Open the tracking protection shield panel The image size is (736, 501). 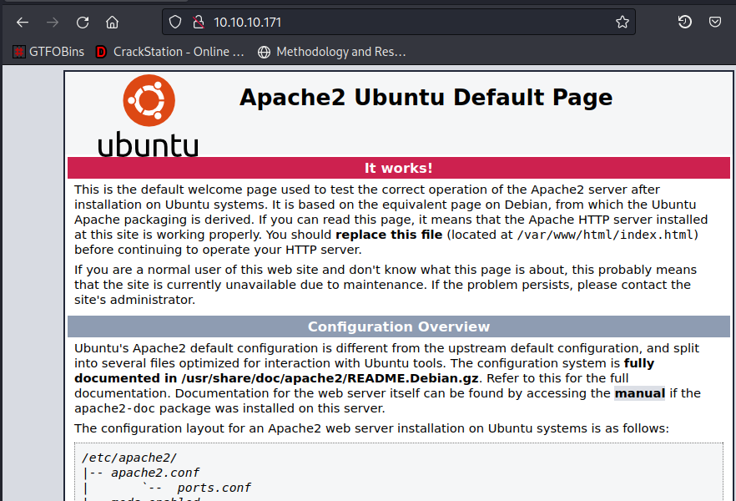175,22
